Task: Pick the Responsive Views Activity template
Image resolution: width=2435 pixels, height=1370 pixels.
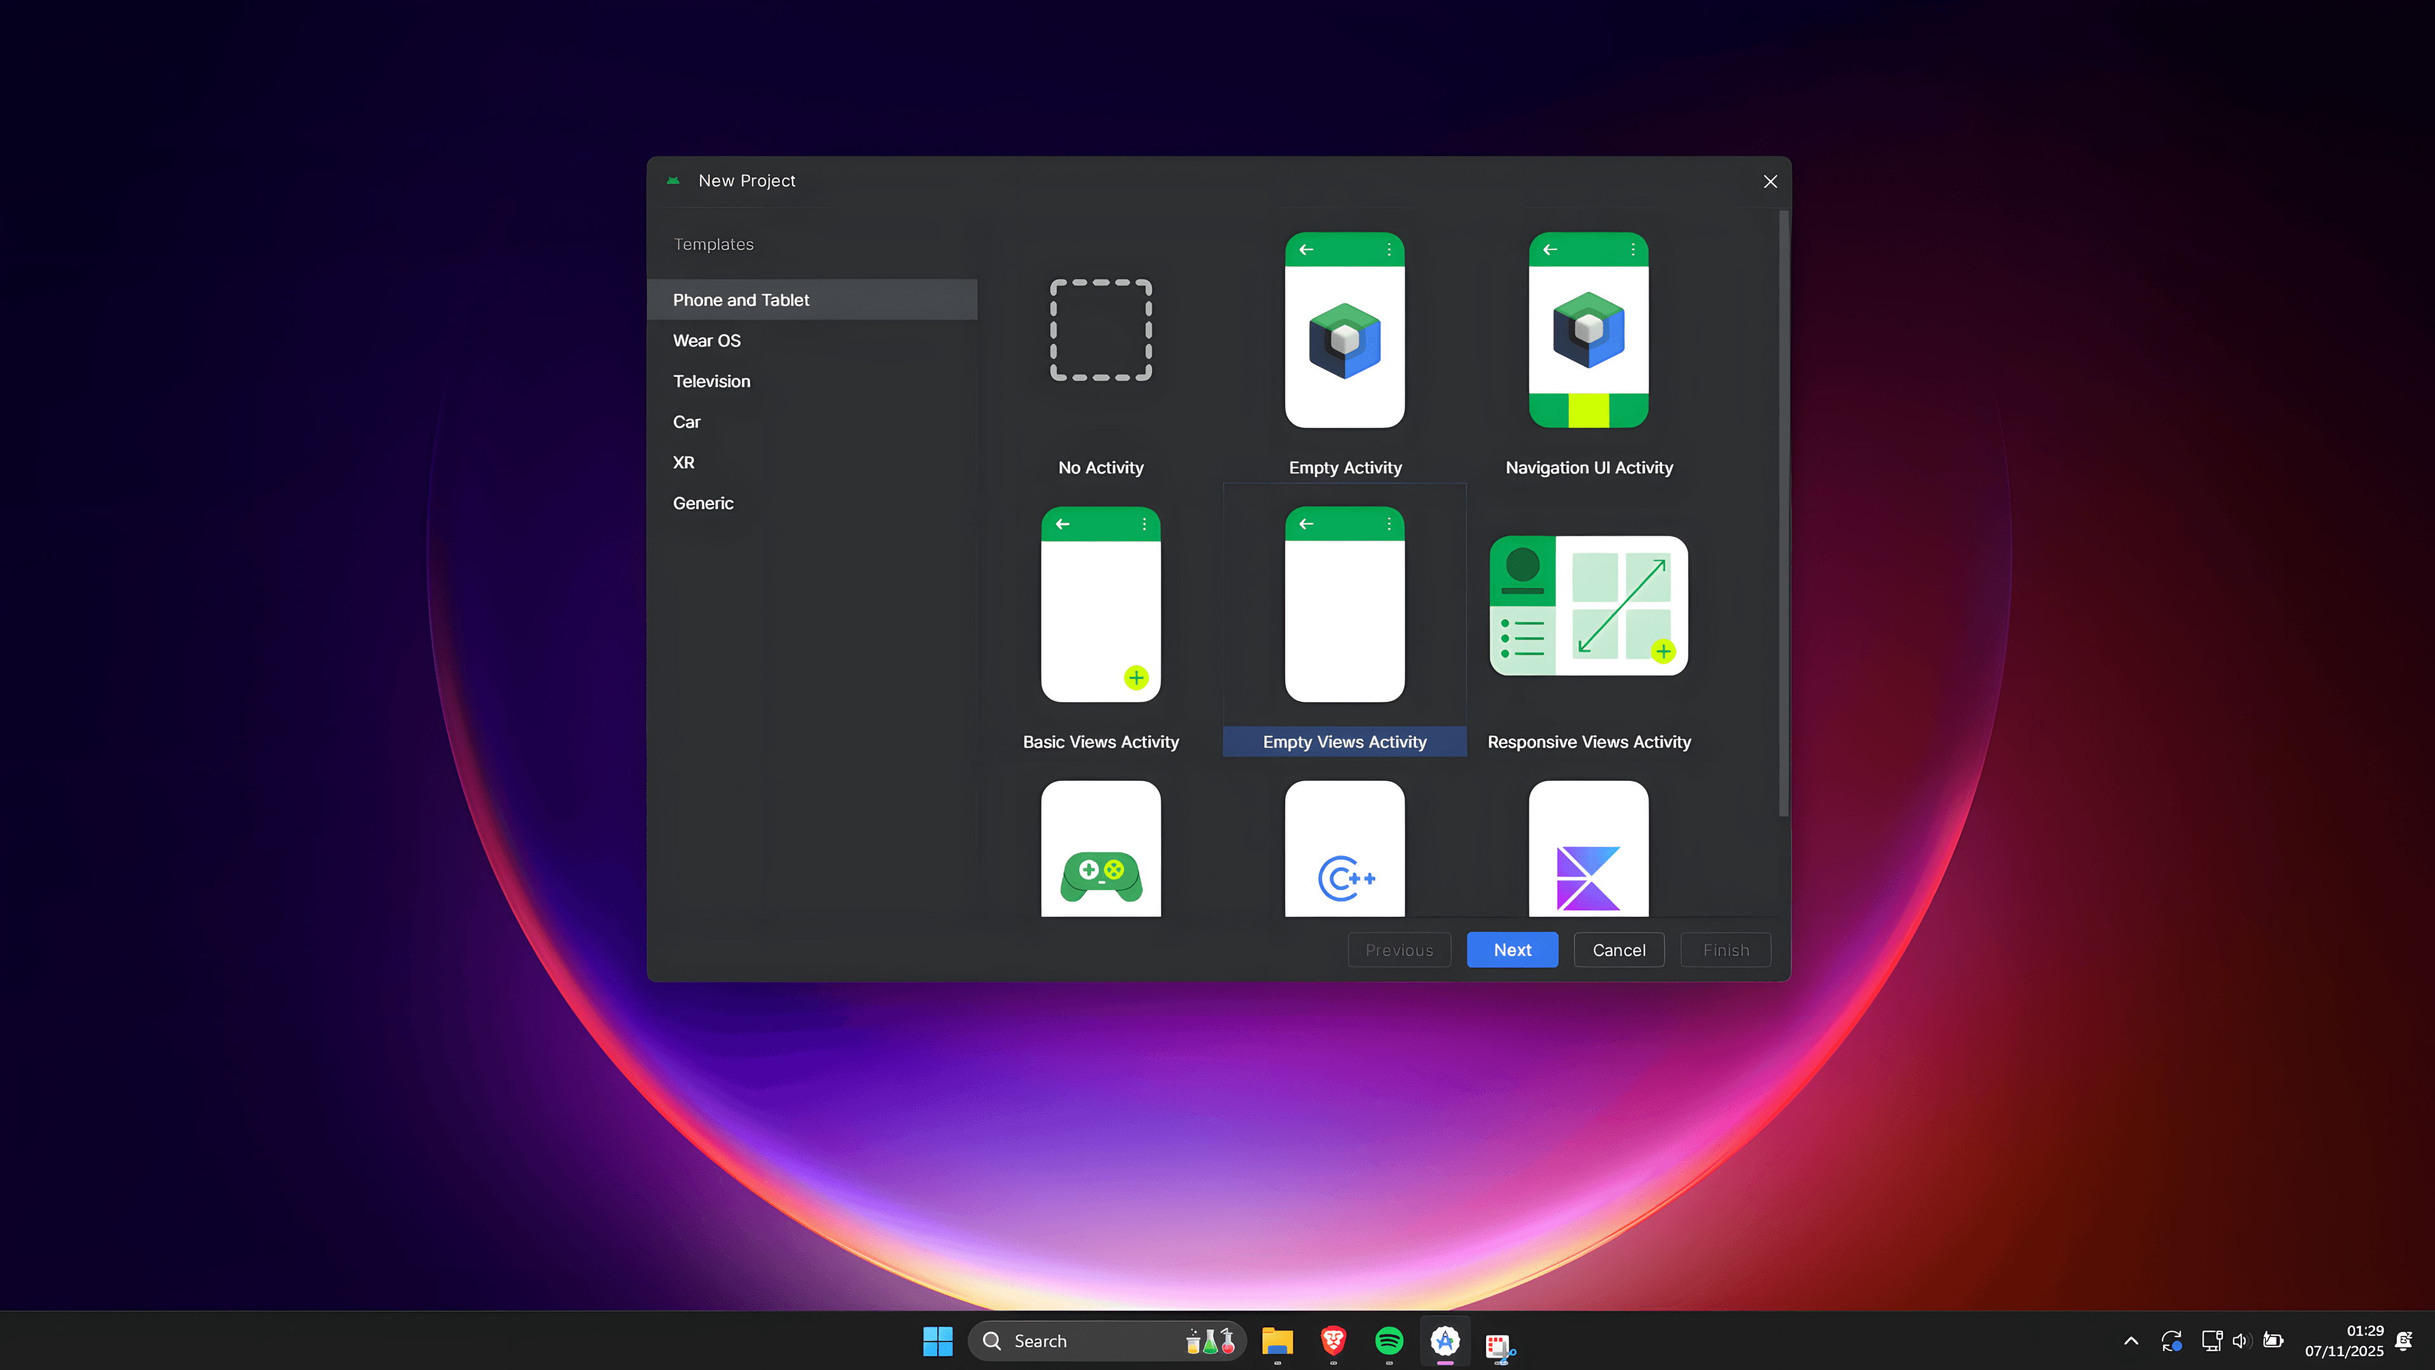Action: pos(1587,624)
